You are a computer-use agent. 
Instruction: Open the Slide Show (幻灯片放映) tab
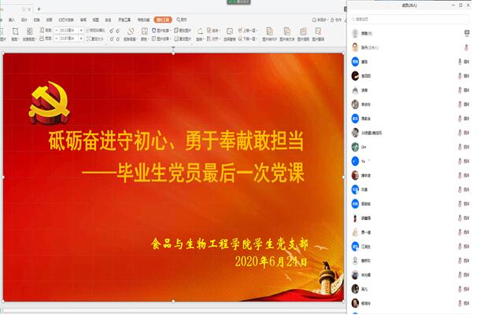tap(66, 20)
